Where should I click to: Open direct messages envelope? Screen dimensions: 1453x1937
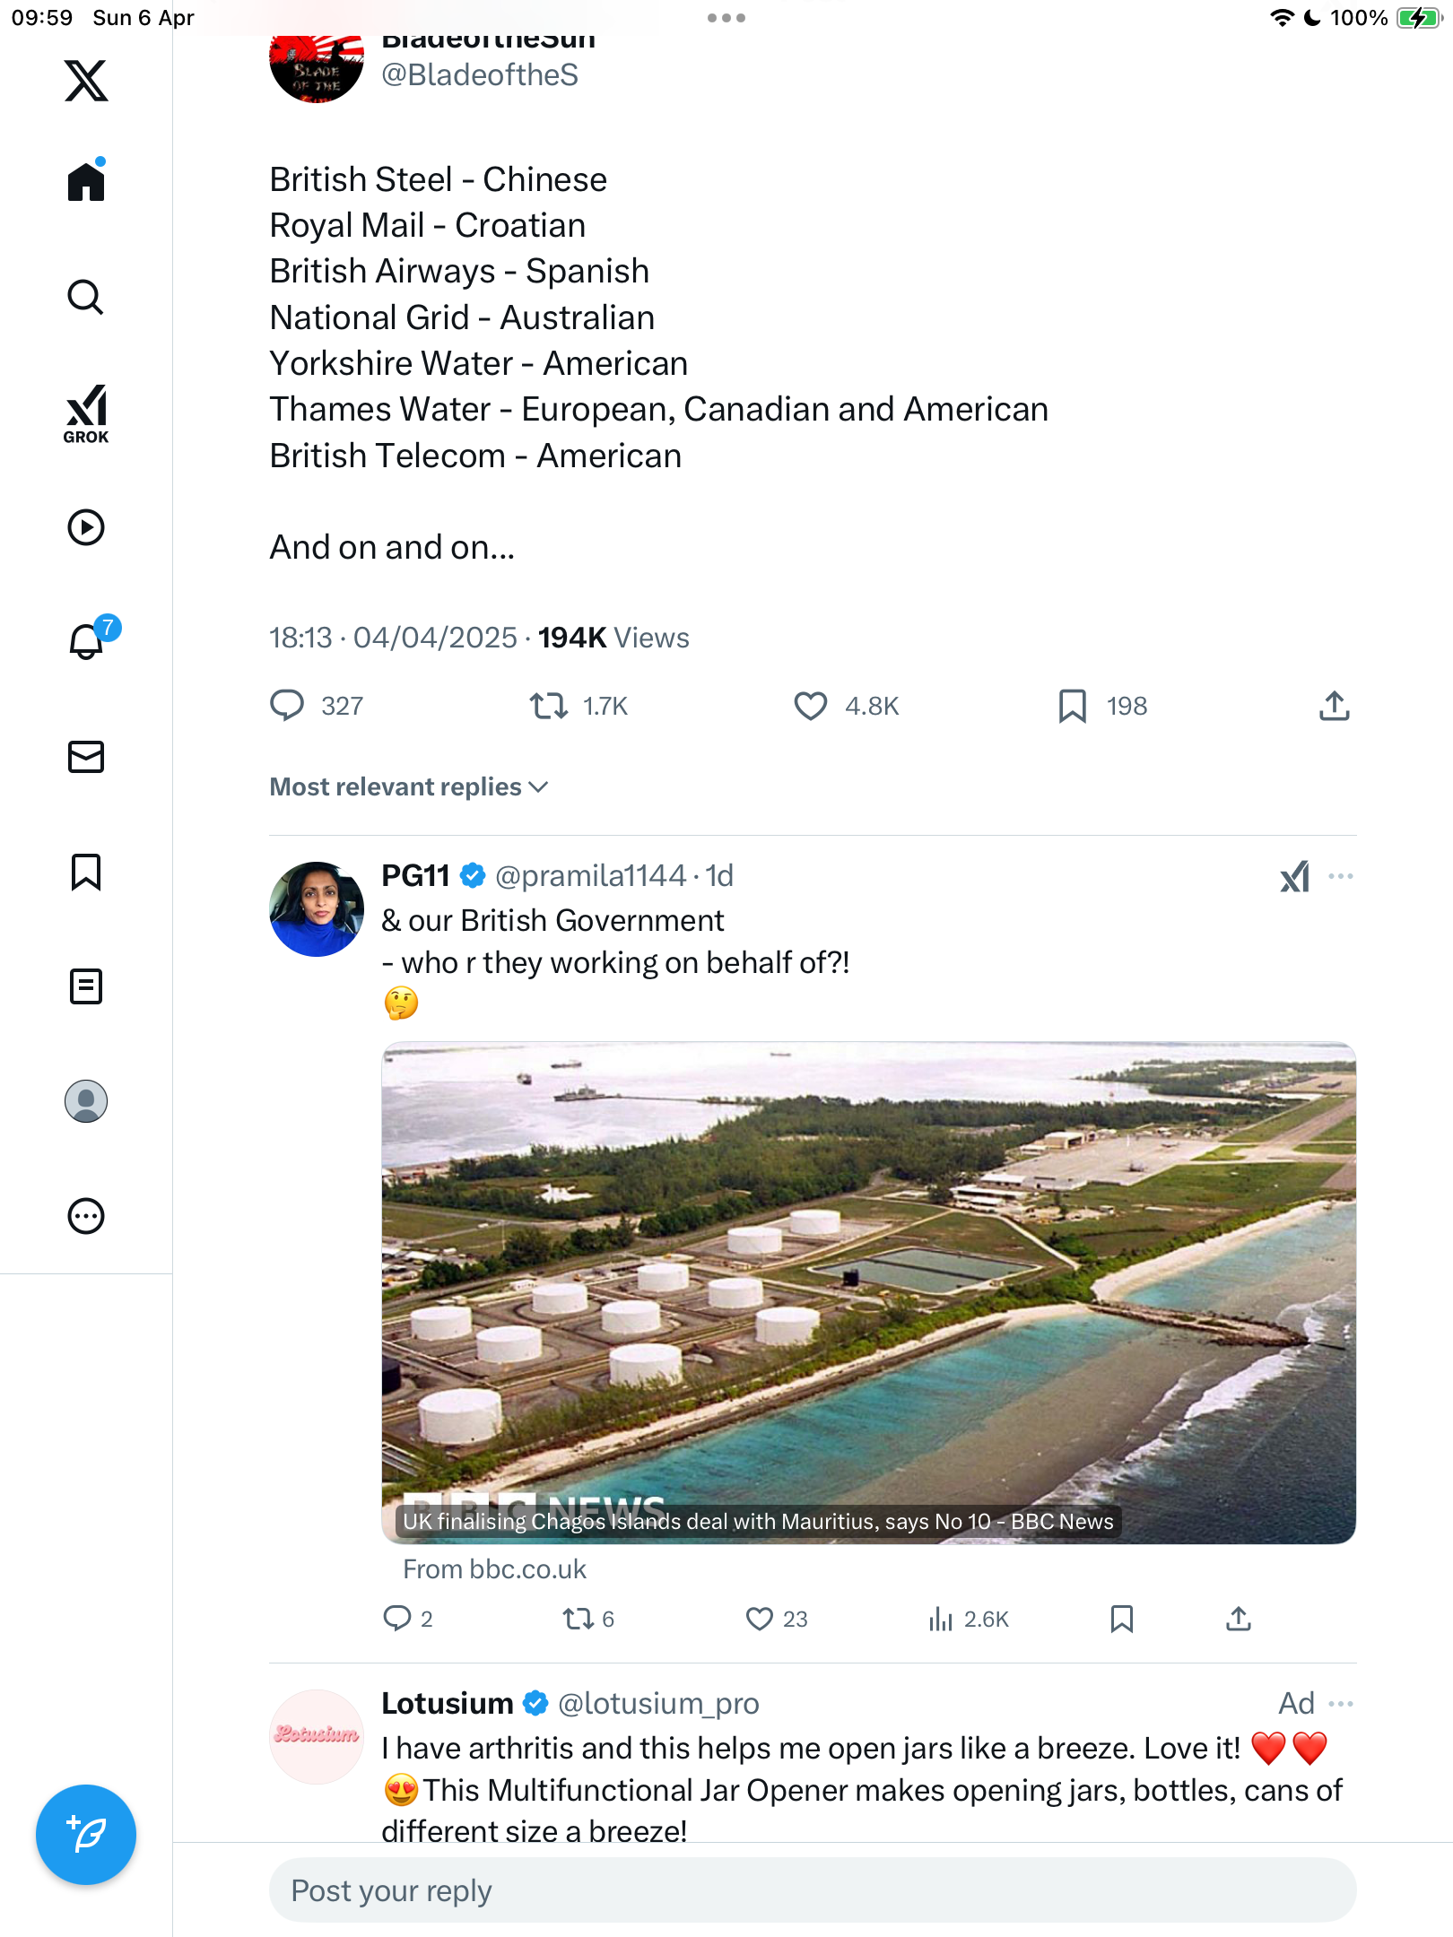point(86,757)
